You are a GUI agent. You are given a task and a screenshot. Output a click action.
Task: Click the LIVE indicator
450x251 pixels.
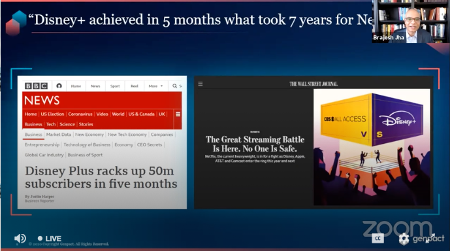[x=50, y=239]
